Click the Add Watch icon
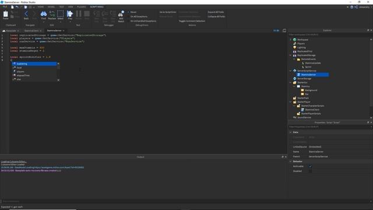This screenshot has width=373, height=210. click(121, 14)
